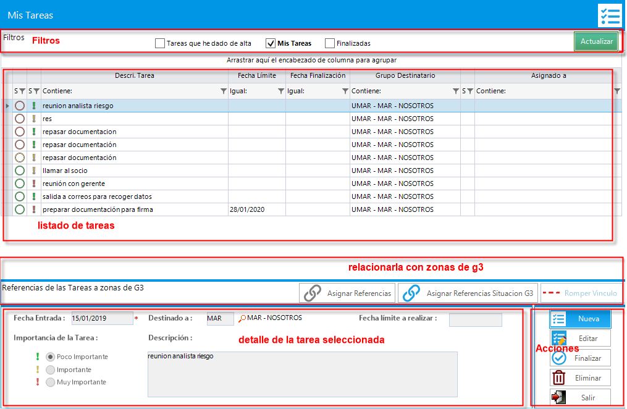Image resolution: width=627 pixels, height=409 pixels.
Task: Open the second 'S' priority column filter
Action: tap(36, 91)
